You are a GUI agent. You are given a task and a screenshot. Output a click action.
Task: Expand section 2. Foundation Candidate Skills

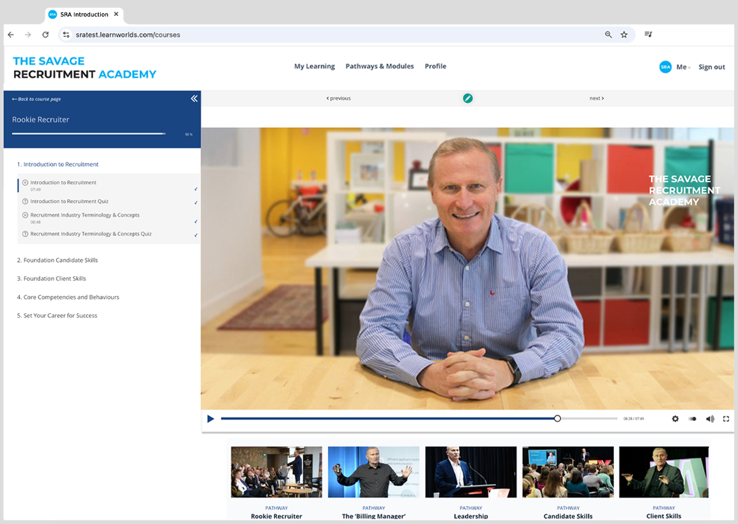[57, 260]
